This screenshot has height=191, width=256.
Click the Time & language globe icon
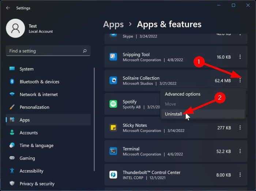pyautogui.click(x=12, y=145)
